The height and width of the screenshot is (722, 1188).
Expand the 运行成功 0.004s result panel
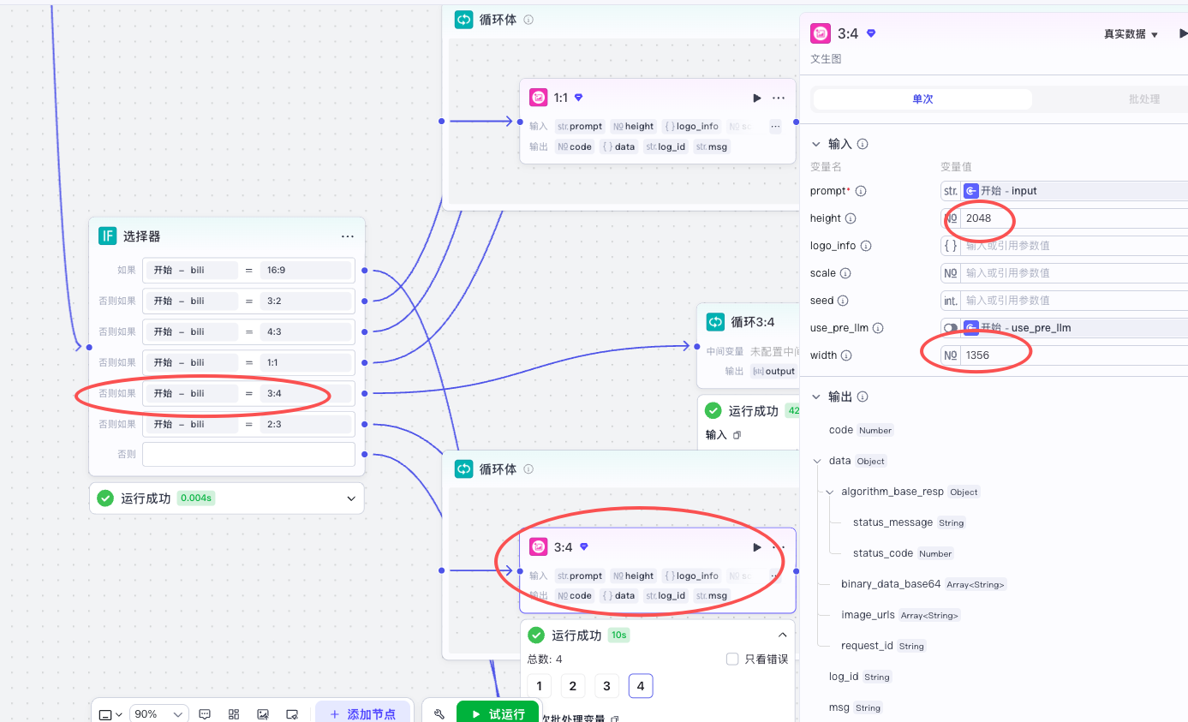tap(350, 498)
